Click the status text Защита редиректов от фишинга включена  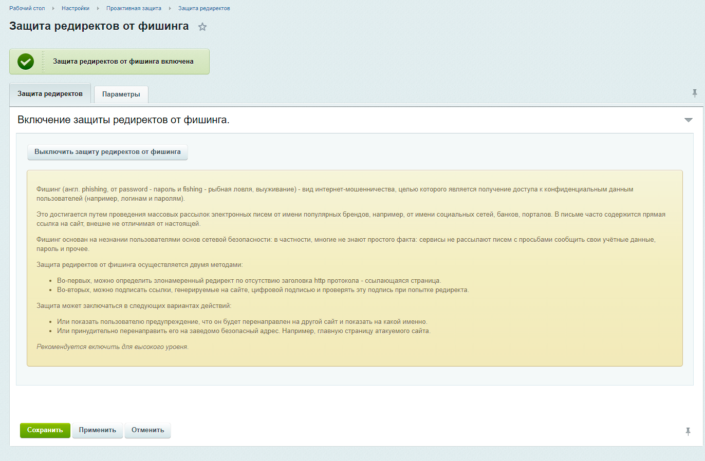pos(123,62)
